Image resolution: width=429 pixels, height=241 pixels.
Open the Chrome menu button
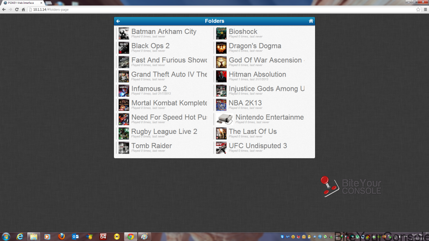coord(426,10)
